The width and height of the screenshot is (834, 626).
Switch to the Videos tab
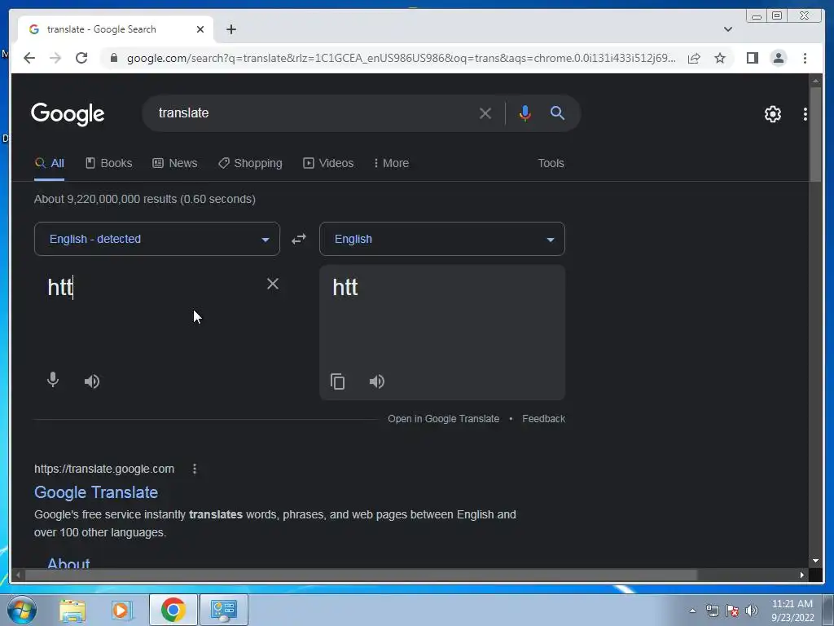pyautogui.click(x=328, y=163)
